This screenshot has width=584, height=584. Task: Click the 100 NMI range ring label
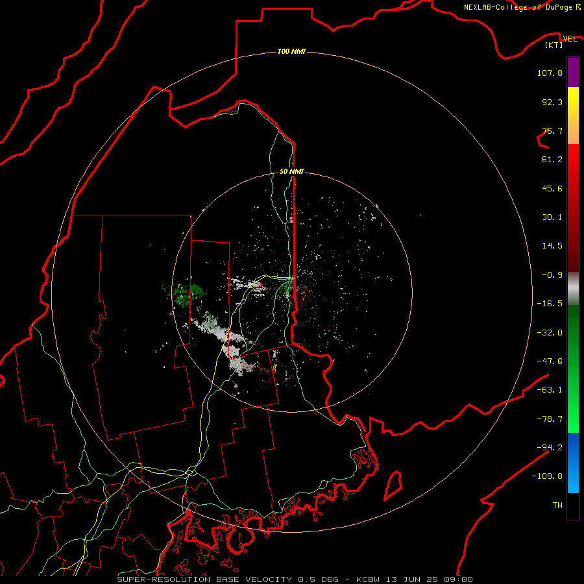coord(291,51)
